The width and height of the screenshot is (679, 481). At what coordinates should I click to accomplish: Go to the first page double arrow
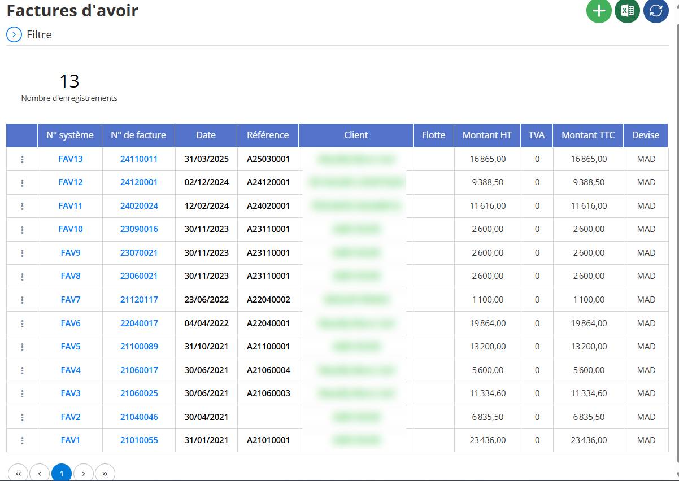pyautogui.click(x=18, y=473)
